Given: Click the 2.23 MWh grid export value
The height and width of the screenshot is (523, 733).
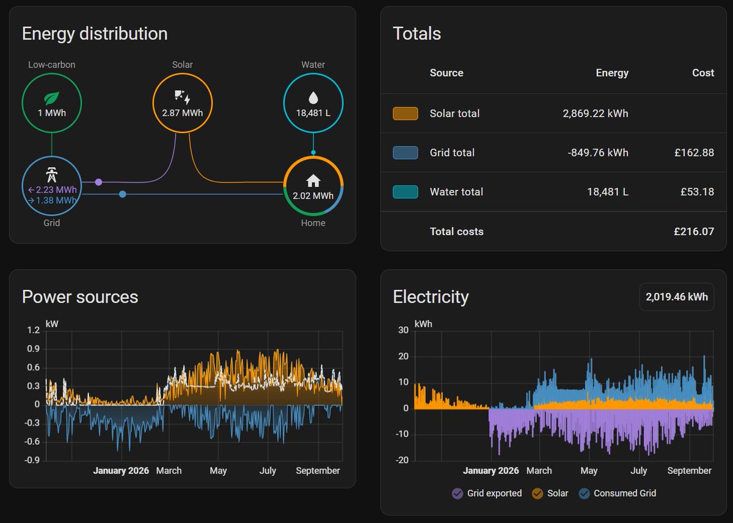Looking at the screenshot, I should click(53, 190).
